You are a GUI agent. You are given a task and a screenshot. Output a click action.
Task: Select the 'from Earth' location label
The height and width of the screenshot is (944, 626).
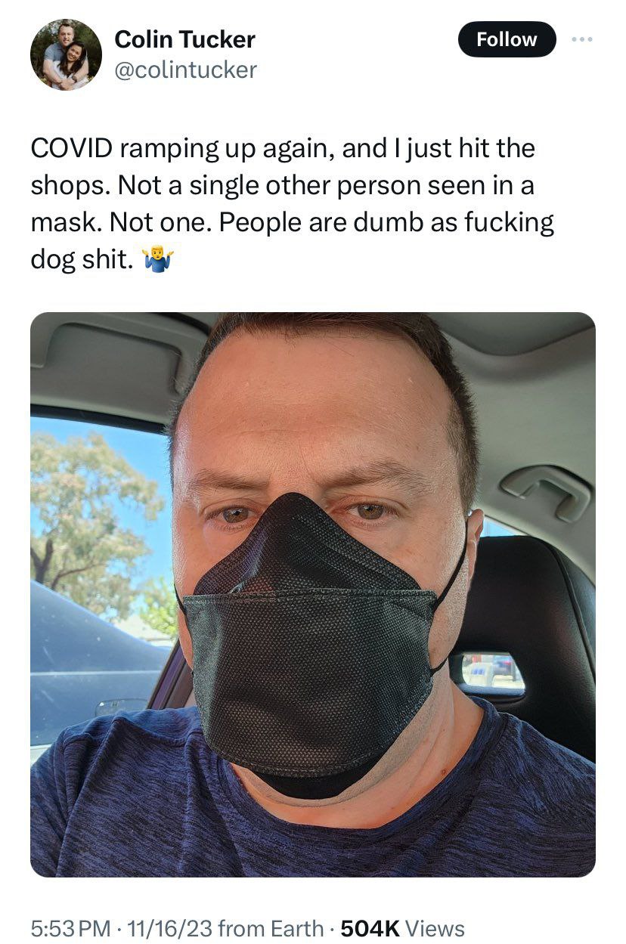(x=268, y=927)
